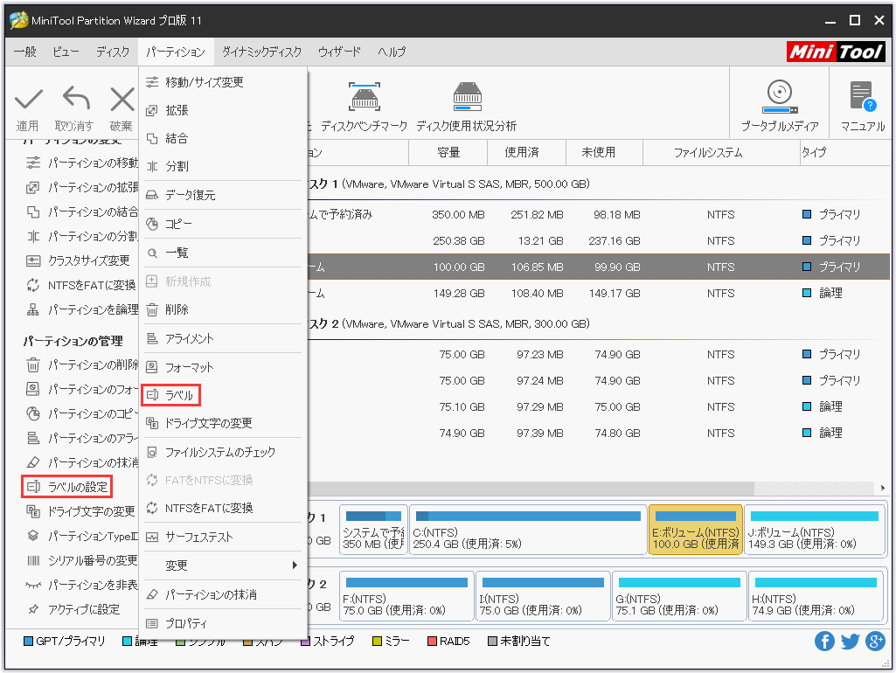Screen dimensions: 896x673
Task: Select サーフェステスト menu entry
Action: (x=223, y=537)
